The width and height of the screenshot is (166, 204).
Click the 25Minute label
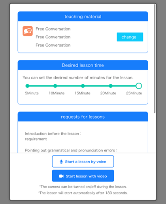pyautogui.click(x=134, y=93)
